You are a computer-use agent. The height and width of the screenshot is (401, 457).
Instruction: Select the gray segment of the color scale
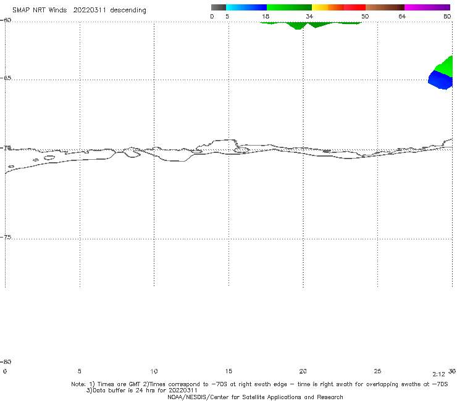pyautogui.click(x=219, y=7)
